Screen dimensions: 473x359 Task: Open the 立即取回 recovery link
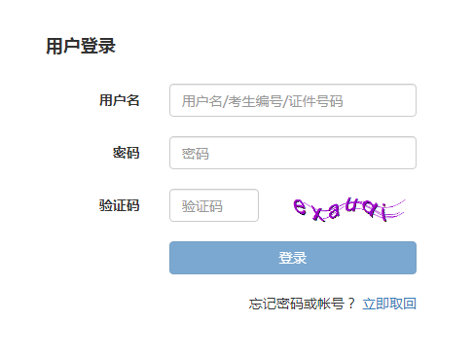tap(389, 304)
